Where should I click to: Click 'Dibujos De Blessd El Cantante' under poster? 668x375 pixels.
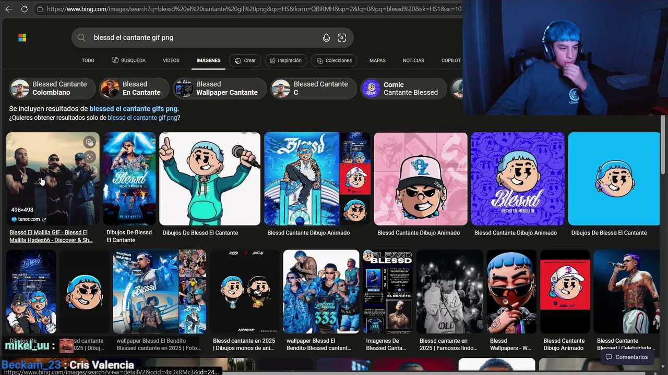[x=129, y=236]
